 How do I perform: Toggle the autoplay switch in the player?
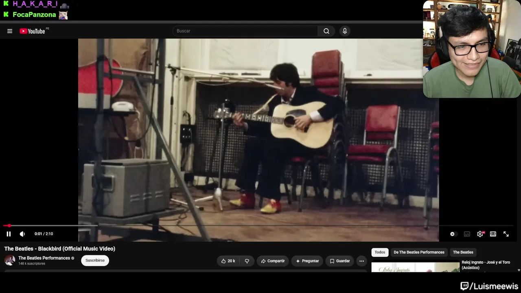(x=453, y=234)
